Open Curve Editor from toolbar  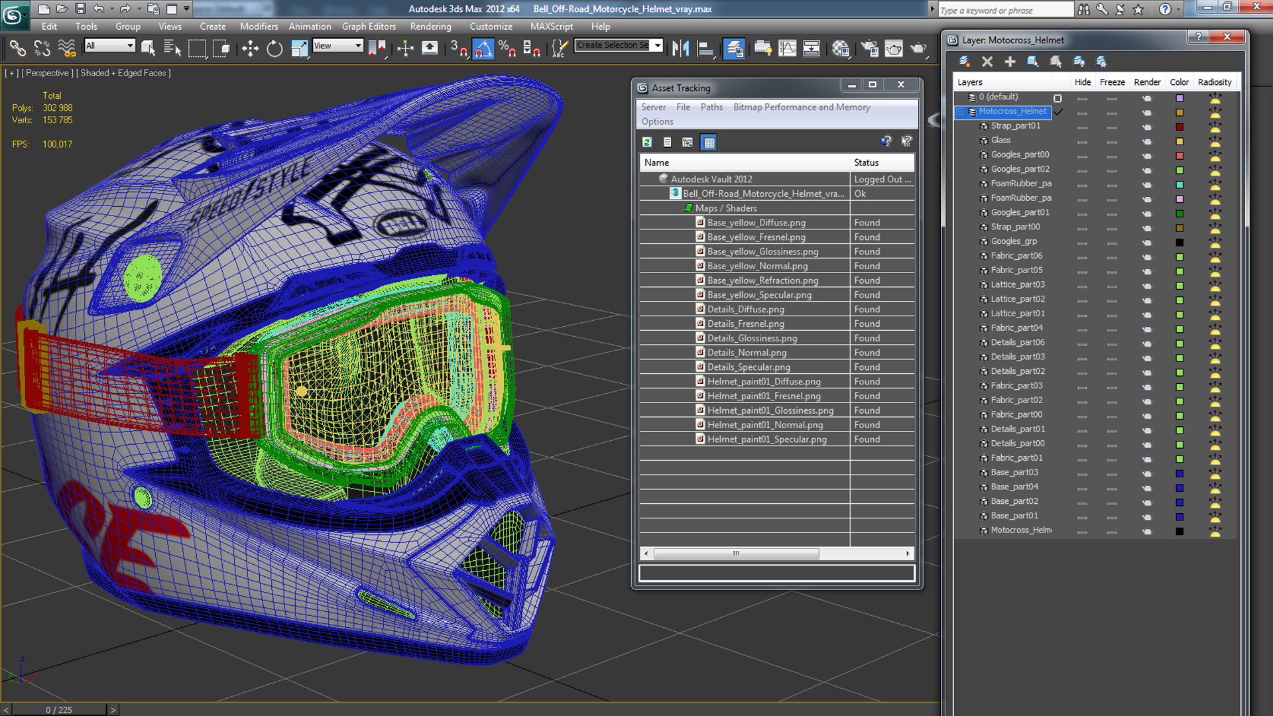click(x=788, y=48)
